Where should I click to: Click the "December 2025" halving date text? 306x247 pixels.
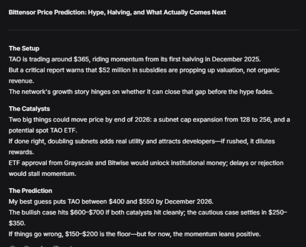pos(236,59)
